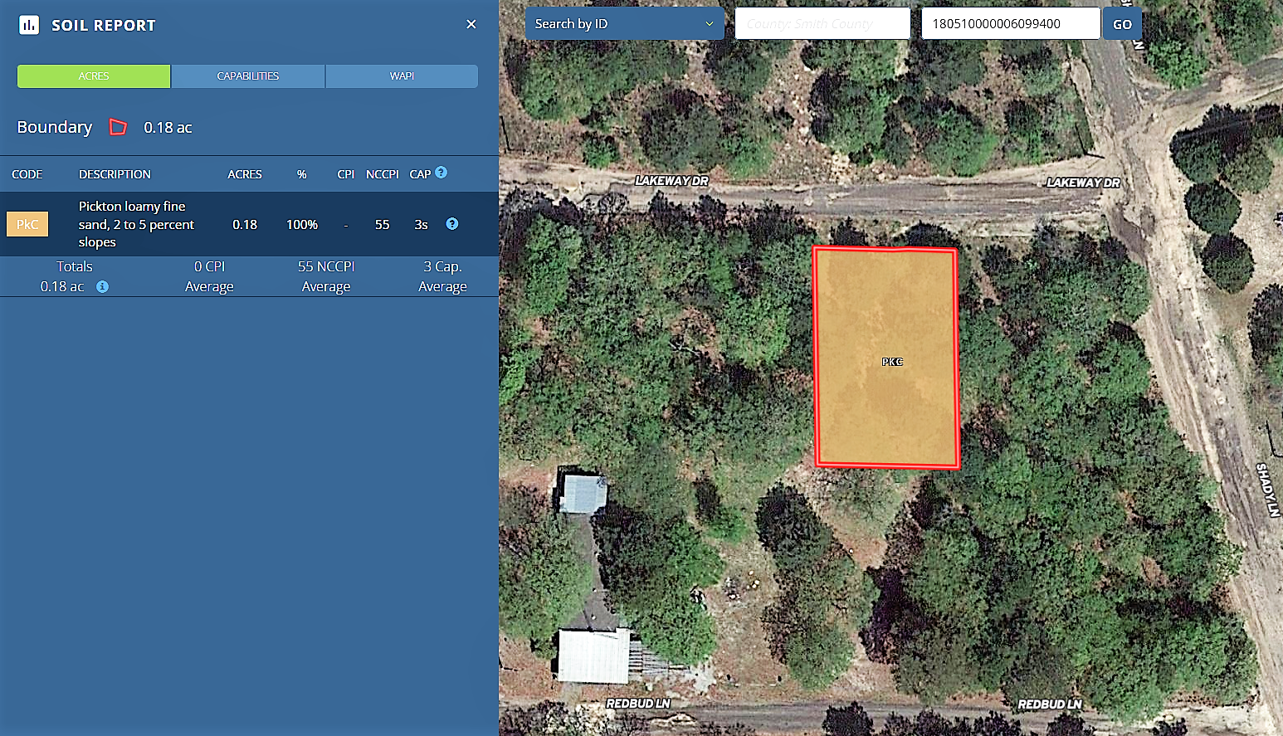Image resolution: width=1283 pixels, height=736 pixels.
Task: Click the DESCRIPTION column header
Action: pos(115,174)
